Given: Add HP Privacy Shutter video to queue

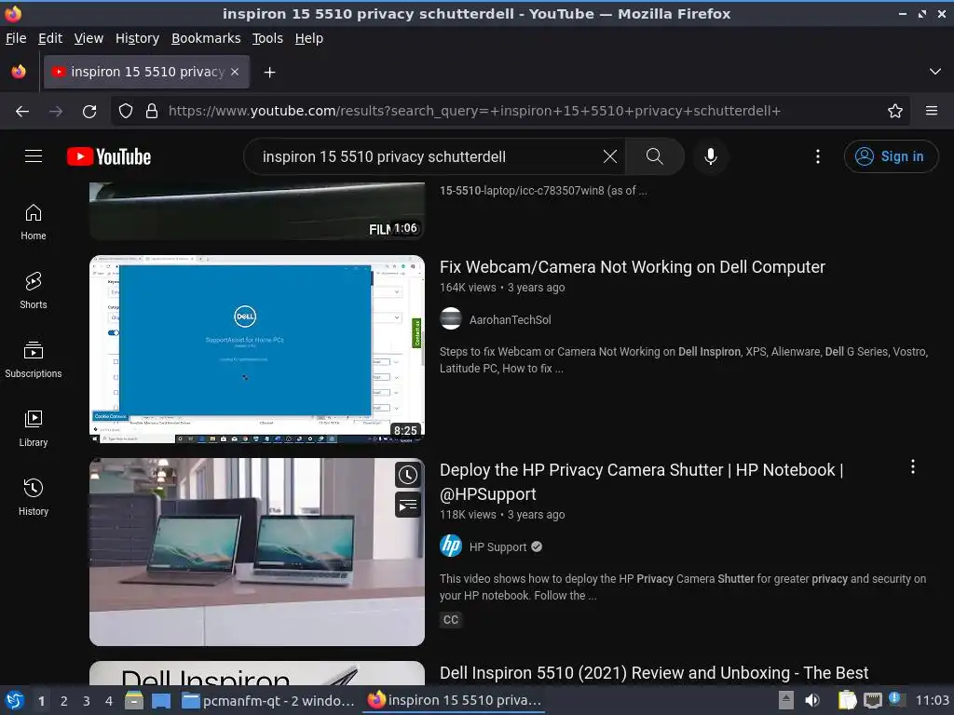Looking at the screenshot, I should click(x=408, y=505).
